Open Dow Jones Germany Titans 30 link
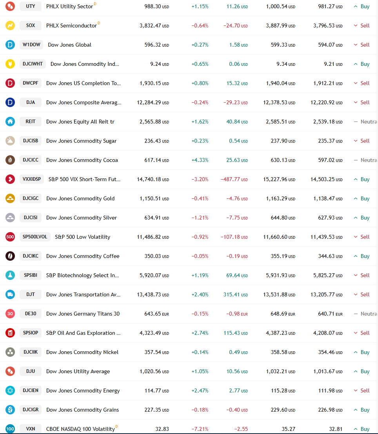 coord(83,314)
